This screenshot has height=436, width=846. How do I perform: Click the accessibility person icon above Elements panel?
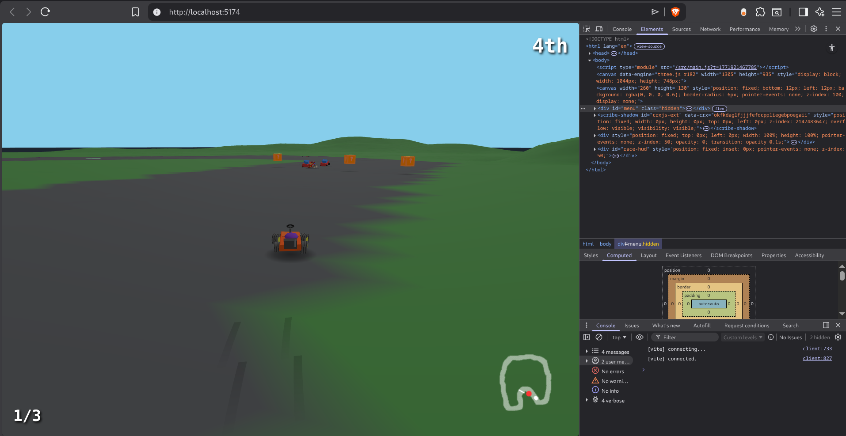(831, 48)
